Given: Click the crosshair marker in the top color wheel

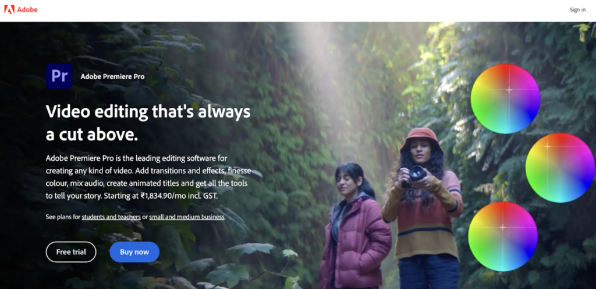Looking at the screenshot, I should (509, 90).
